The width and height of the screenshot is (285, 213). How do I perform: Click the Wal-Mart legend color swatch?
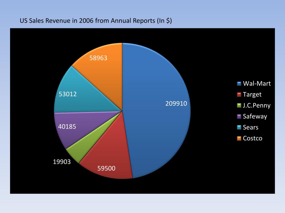(239, 83)
